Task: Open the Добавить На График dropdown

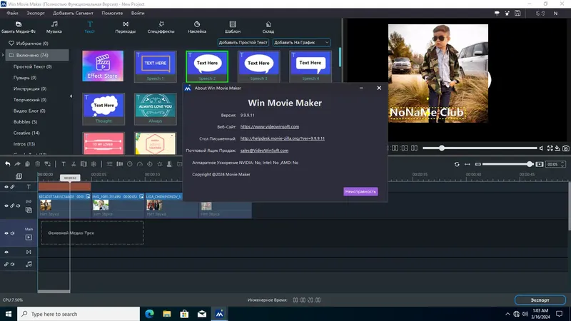Action: (301, 43)
